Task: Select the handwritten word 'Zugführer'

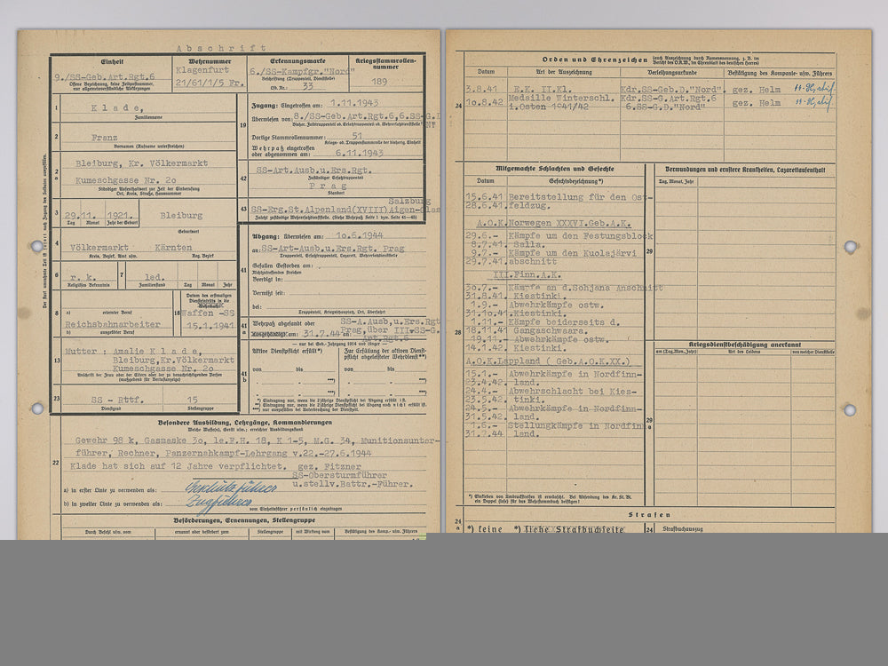Action: [x=218, y=503]
